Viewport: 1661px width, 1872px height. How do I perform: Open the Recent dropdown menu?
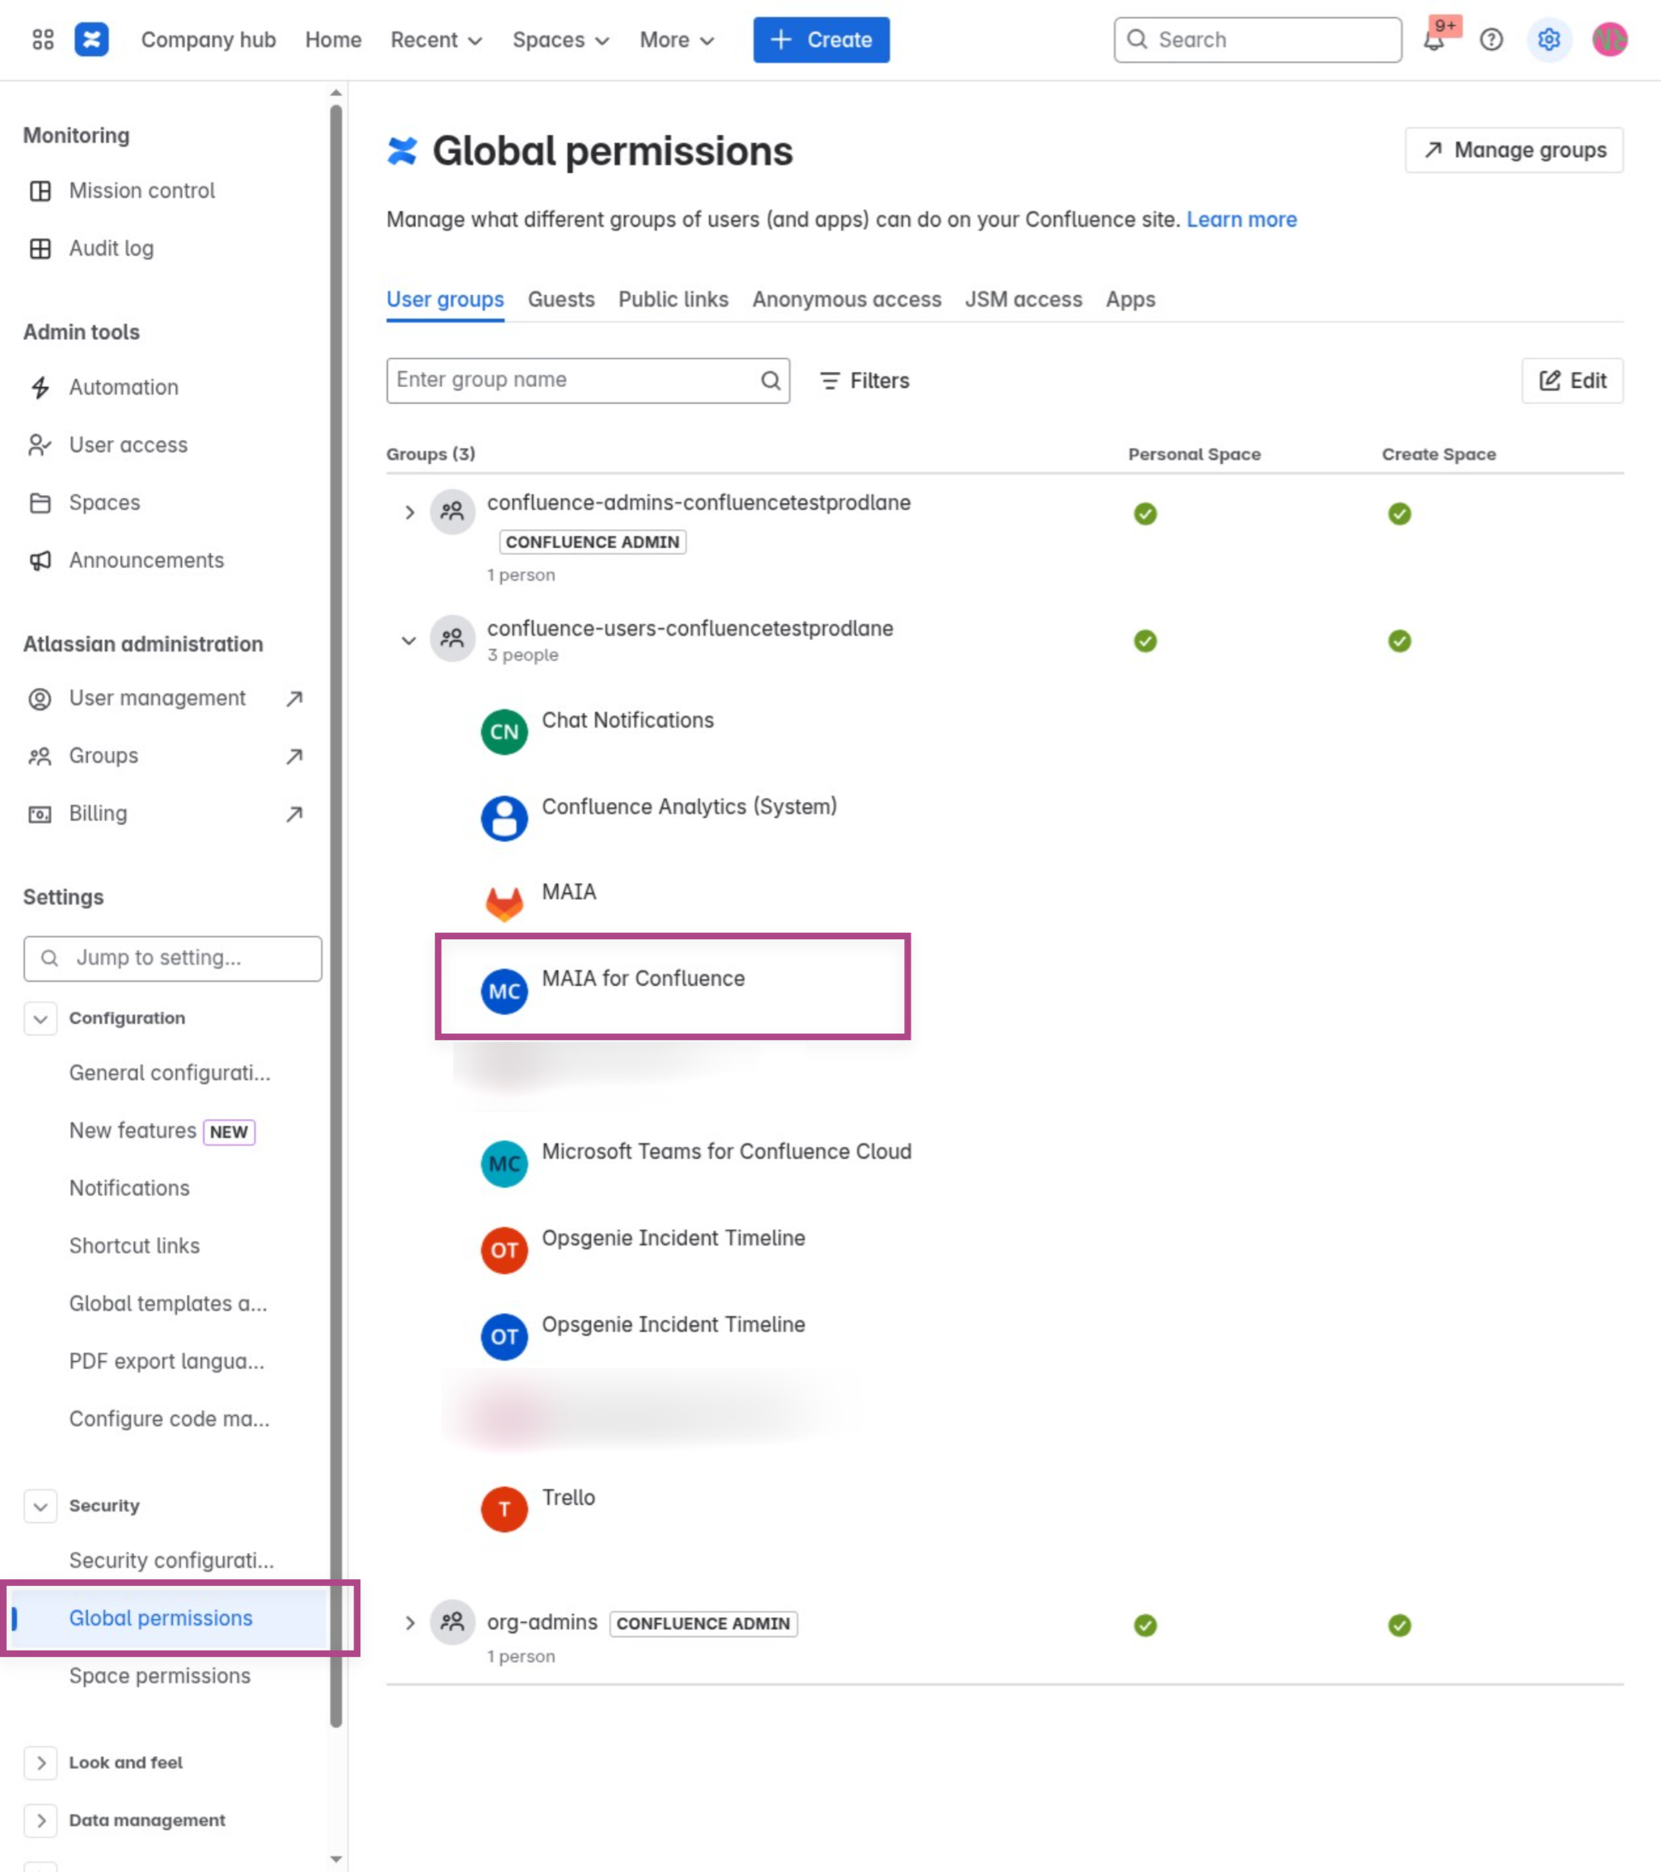(x=436, y=39)
